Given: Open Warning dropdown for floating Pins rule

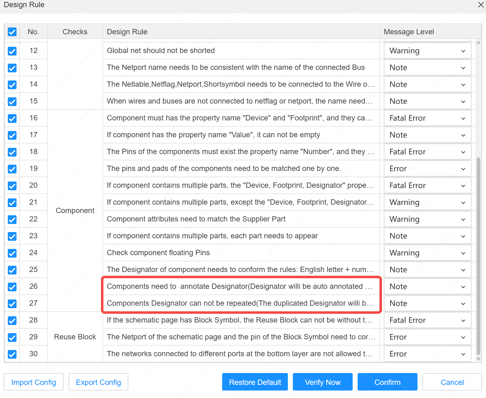Looking at the screenshot, I should (x=427, y=253).
